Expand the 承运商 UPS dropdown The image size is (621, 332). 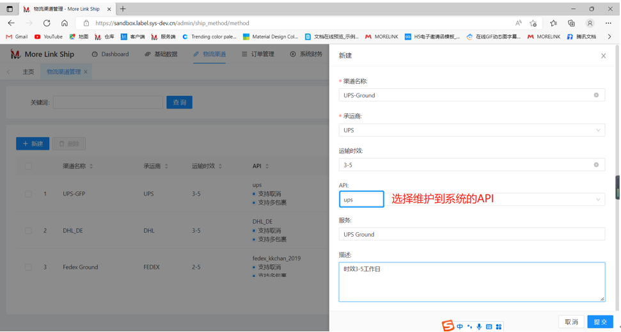[x=598, y=130]
